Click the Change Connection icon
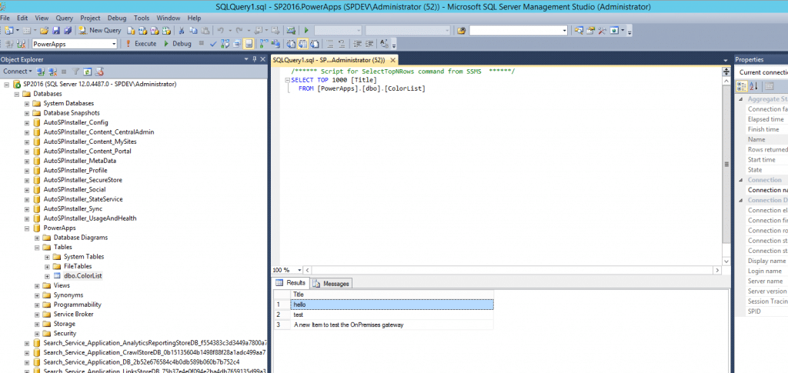This screenshot has height=373, width=788. 21,44
